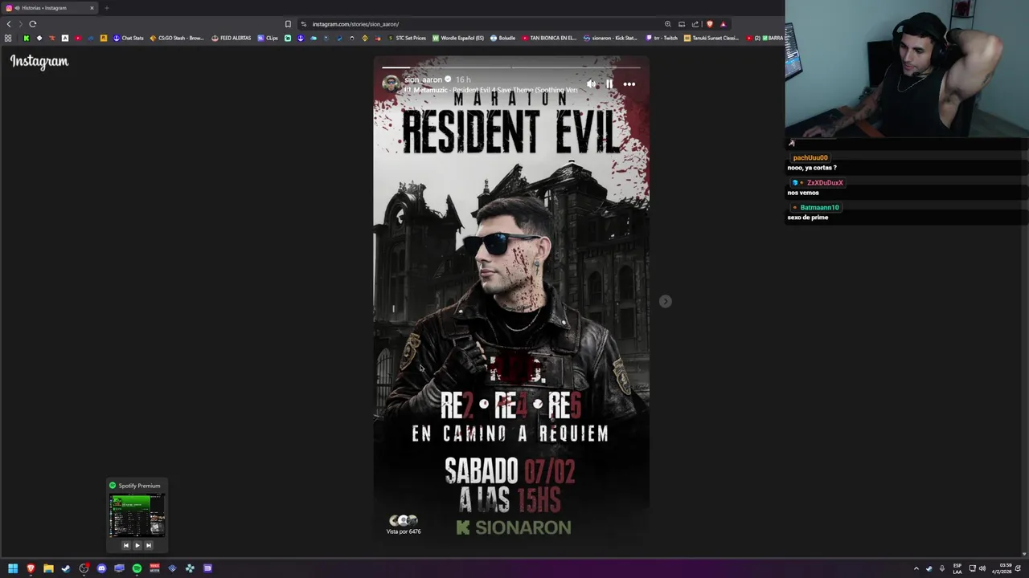
Task: Open the volume control in system tray
Action: pos(982,568)
